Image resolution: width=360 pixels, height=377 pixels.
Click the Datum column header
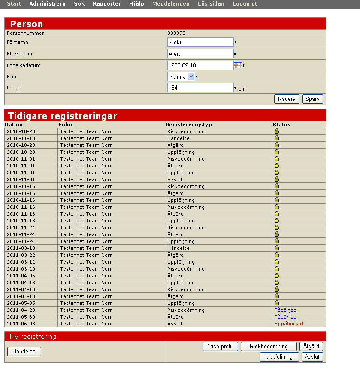[14, 125]
